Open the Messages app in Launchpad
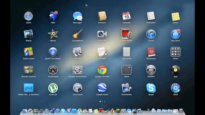 pos(78,16)
